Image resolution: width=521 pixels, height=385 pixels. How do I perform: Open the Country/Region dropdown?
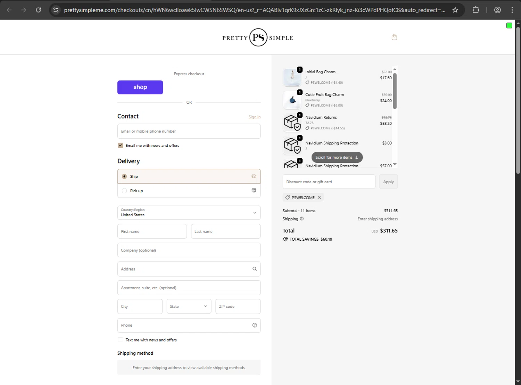(189, 212)
